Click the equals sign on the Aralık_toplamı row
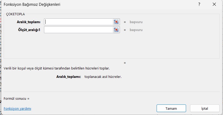The image size is (223, 115). [125, 22]
